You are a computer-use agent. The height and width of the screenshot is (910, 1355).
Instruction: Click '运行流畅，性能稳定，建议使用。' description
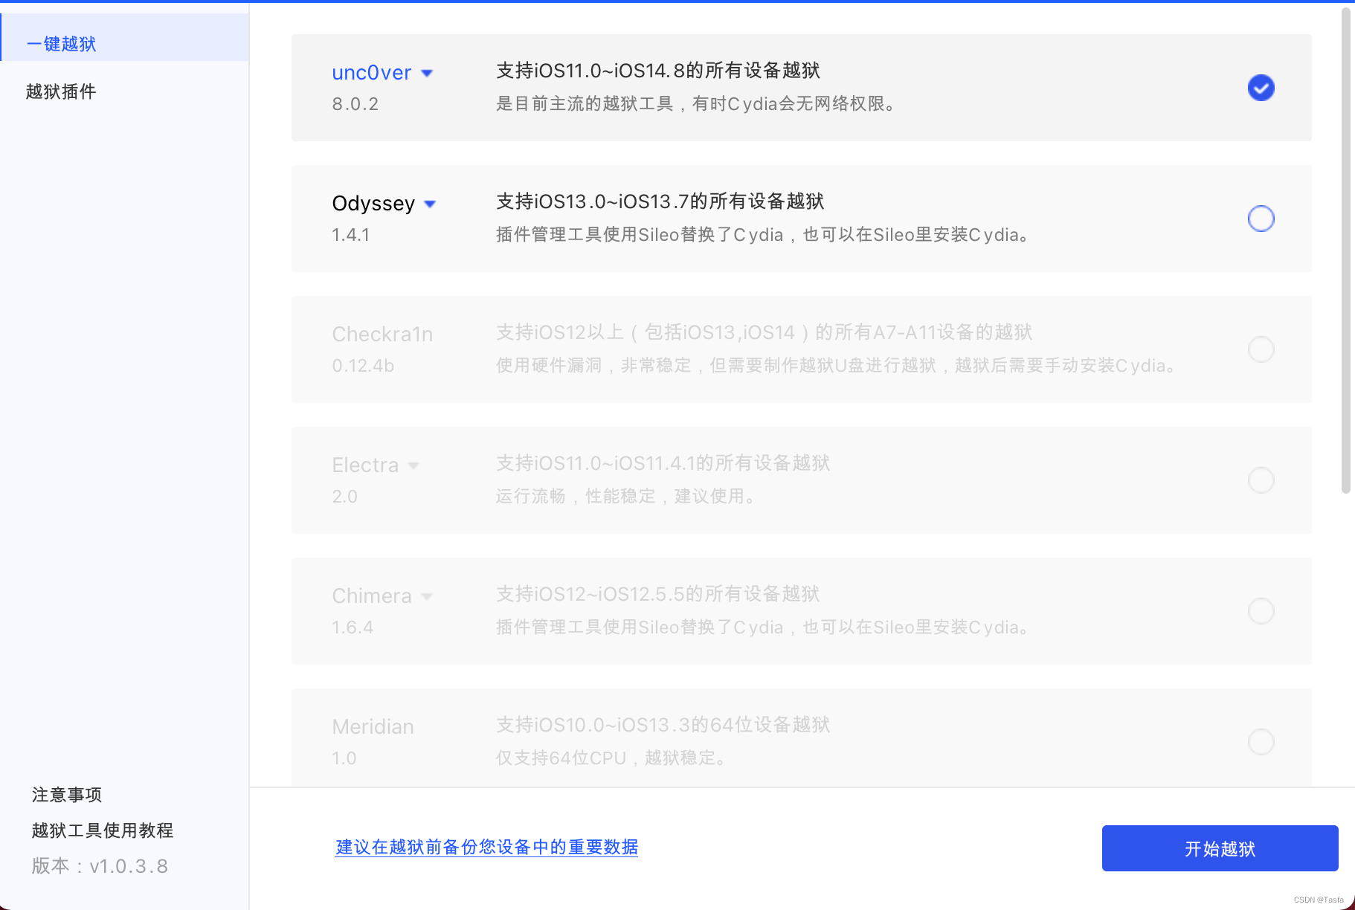click(625, 497)
